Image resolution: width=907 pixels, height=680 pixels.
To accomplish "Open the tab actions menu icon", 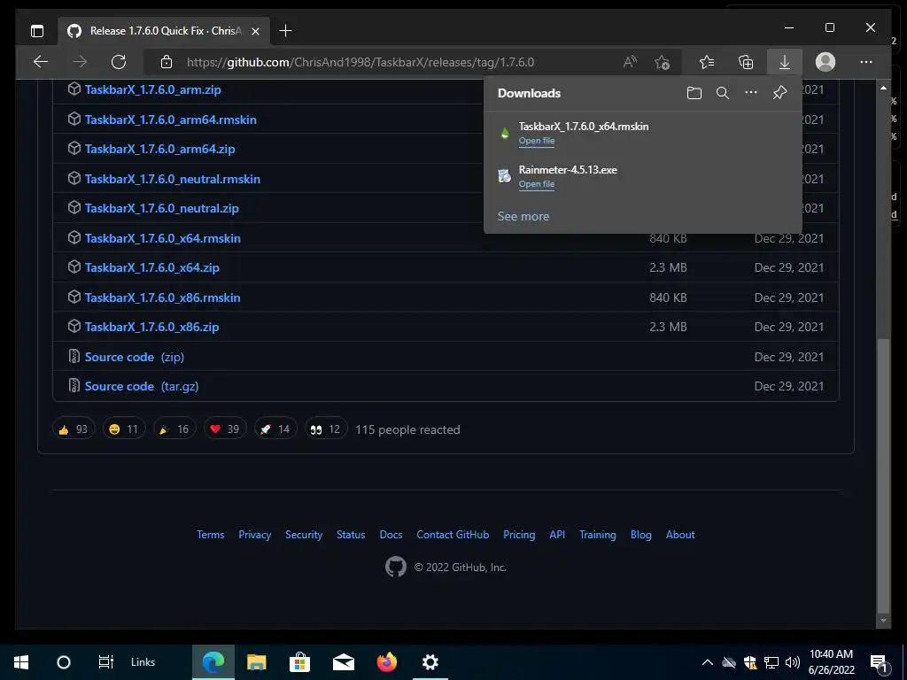I will (37, 31).
